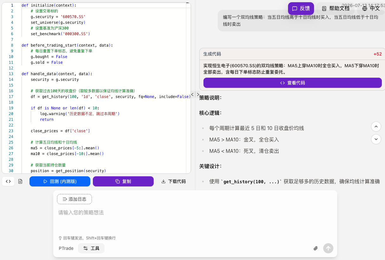Click the 核心逻辑 heading
The height and width of the screenshot is (260, 385).
210,113
